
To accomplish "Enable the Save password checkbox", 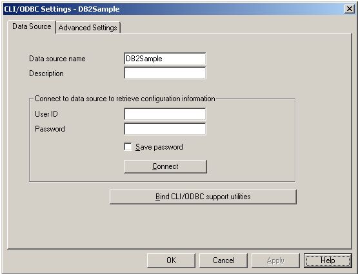I will tap(128, 147).
